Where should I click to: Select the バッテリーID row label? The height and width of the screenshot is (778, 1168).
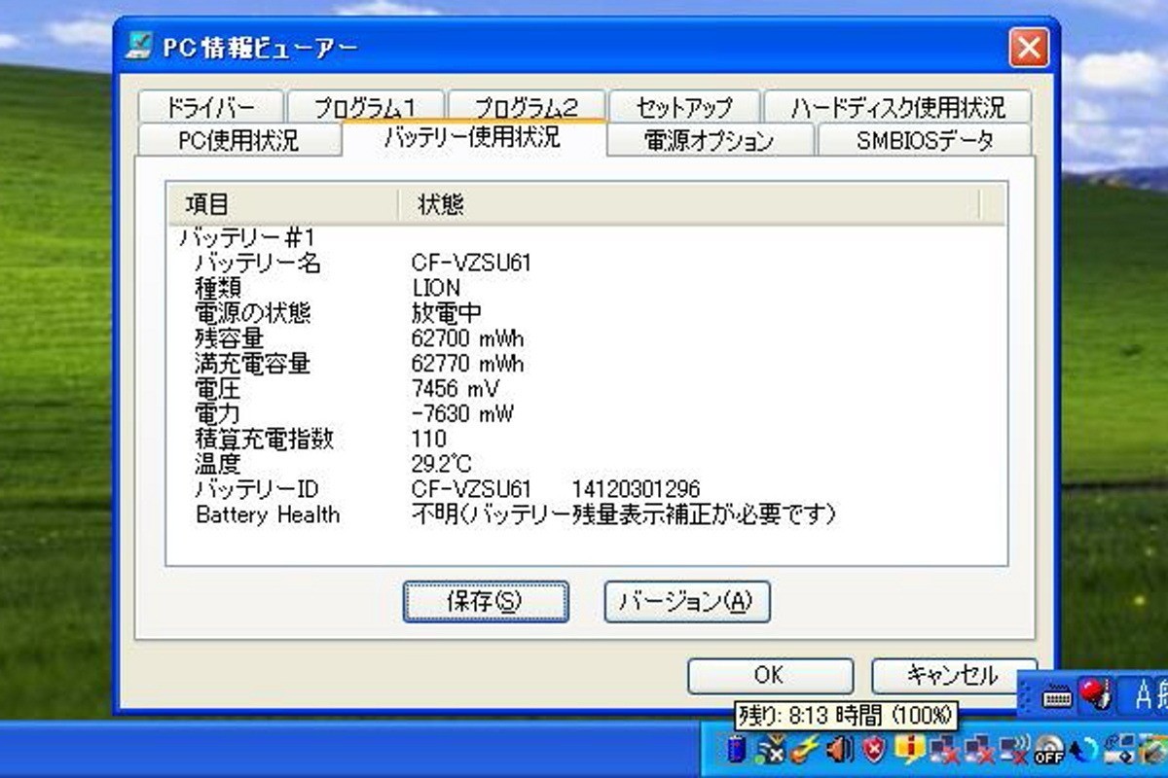click(x=258, y=489)
